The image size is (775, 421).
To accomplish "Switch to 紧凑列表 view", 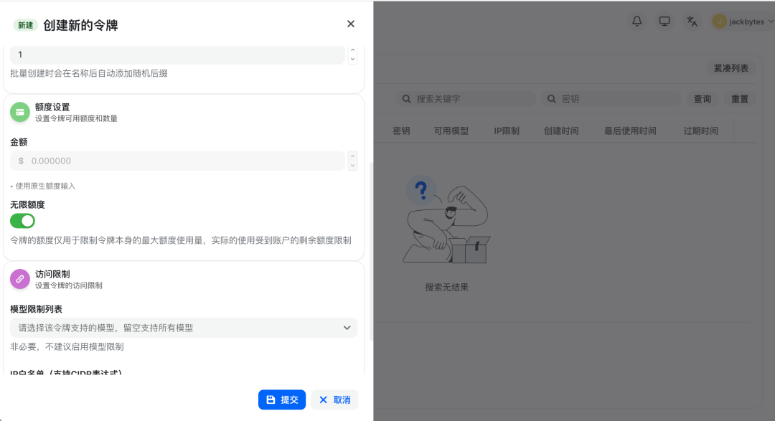I will pyautogui.click(x=731, y=68).
